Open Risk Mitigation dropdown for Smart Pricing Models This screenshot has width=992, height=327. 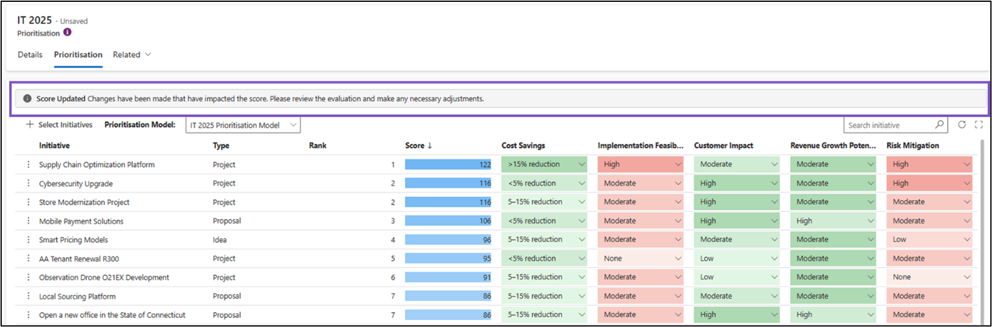pos(966,240)
